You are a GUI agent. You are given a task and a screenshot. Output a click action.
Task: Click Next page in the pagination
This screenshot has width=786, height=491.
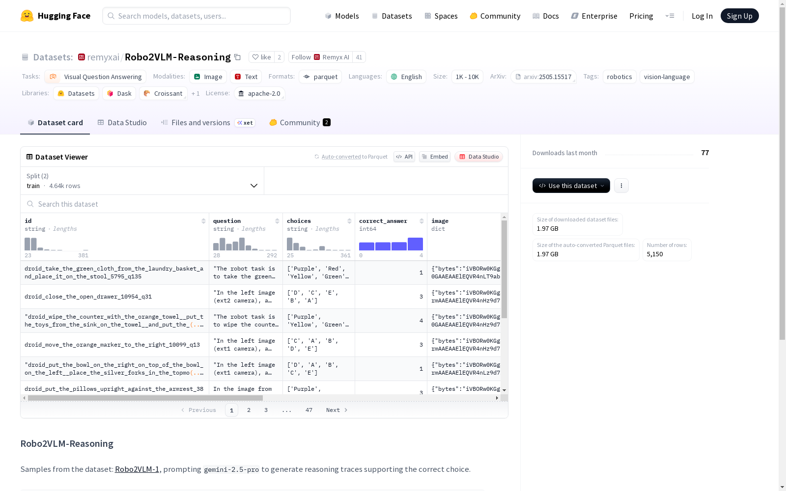(x=337, y=410)
